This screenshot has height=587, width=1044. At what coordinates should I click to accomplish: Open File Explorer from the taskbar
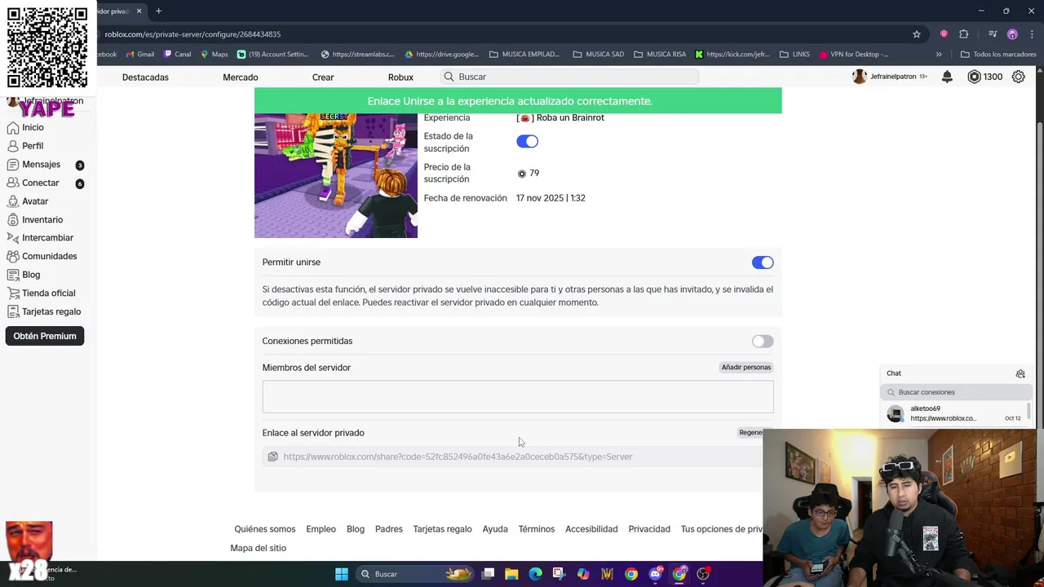(511, 574)
